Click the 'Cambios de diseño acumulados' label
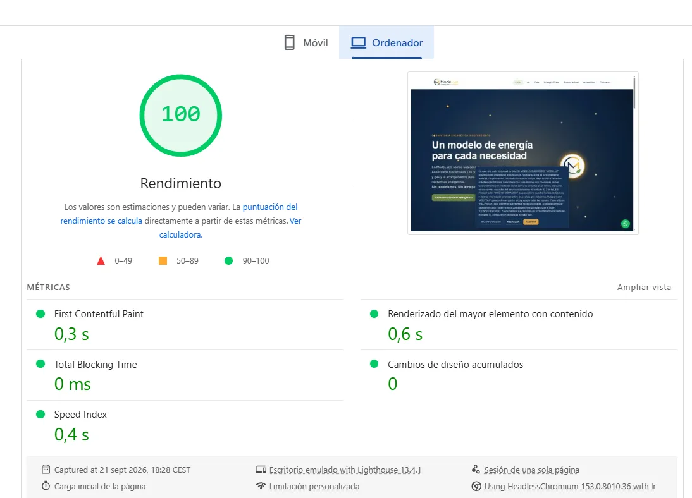This screenshot has height=498, width=692. tap(455, 365)
